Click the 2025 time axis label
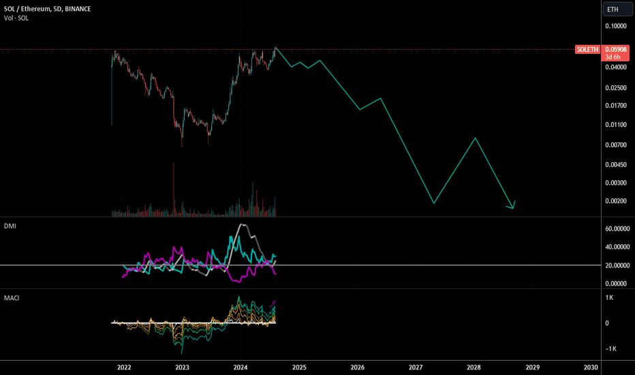Screen dimensions: 635x375 299,367
